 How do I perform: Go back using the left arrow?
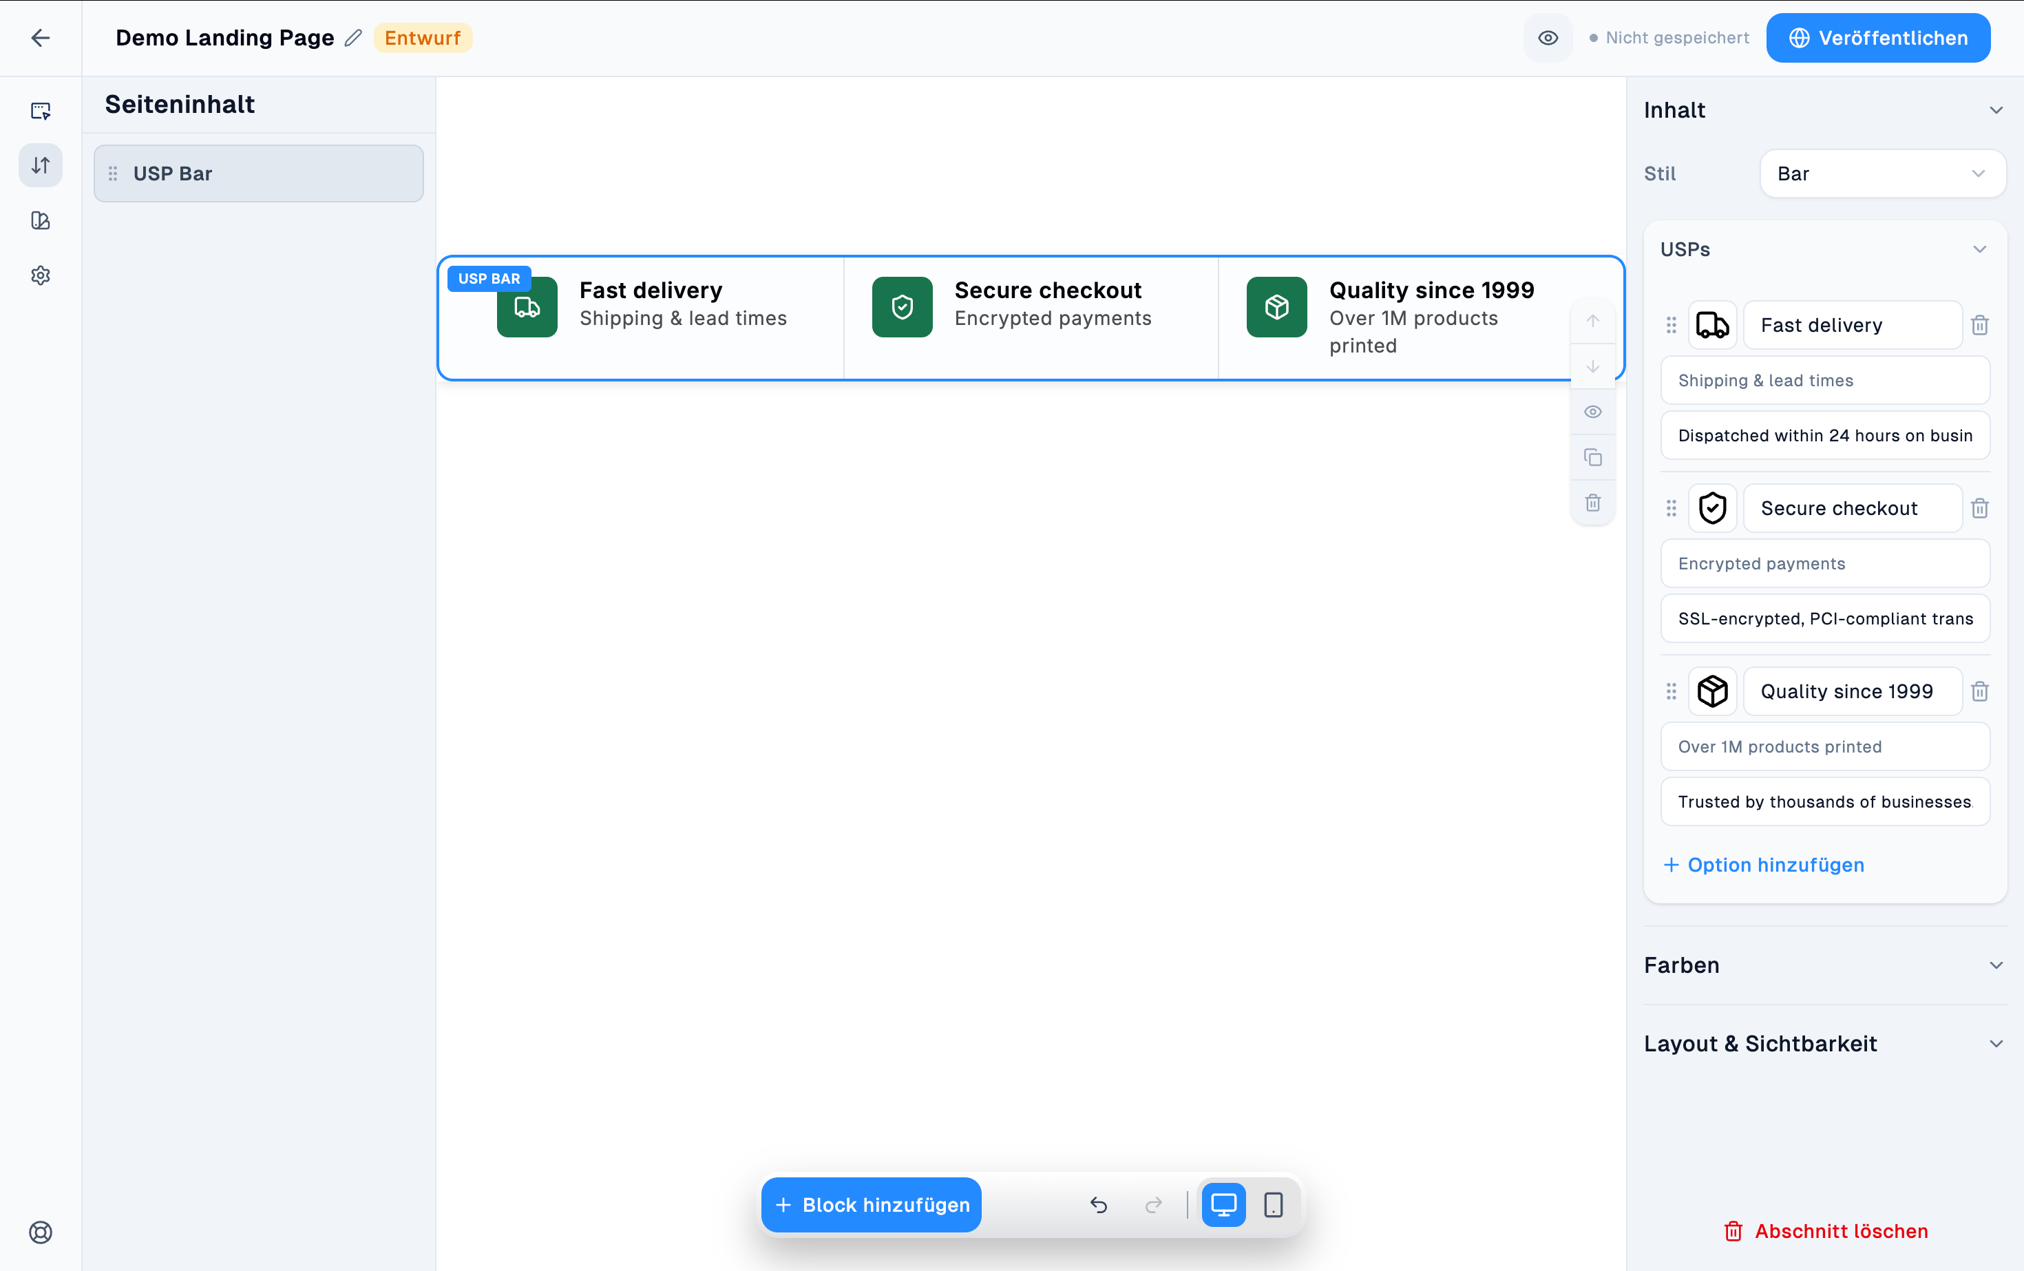pyautogui.click(x=41, y=38)
